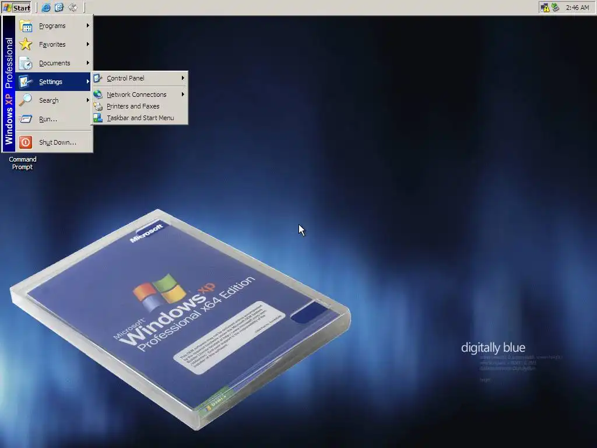Screen dimensions: 597x448
Task: Expand the Programs submenu arrow
Action: point(88,26)
